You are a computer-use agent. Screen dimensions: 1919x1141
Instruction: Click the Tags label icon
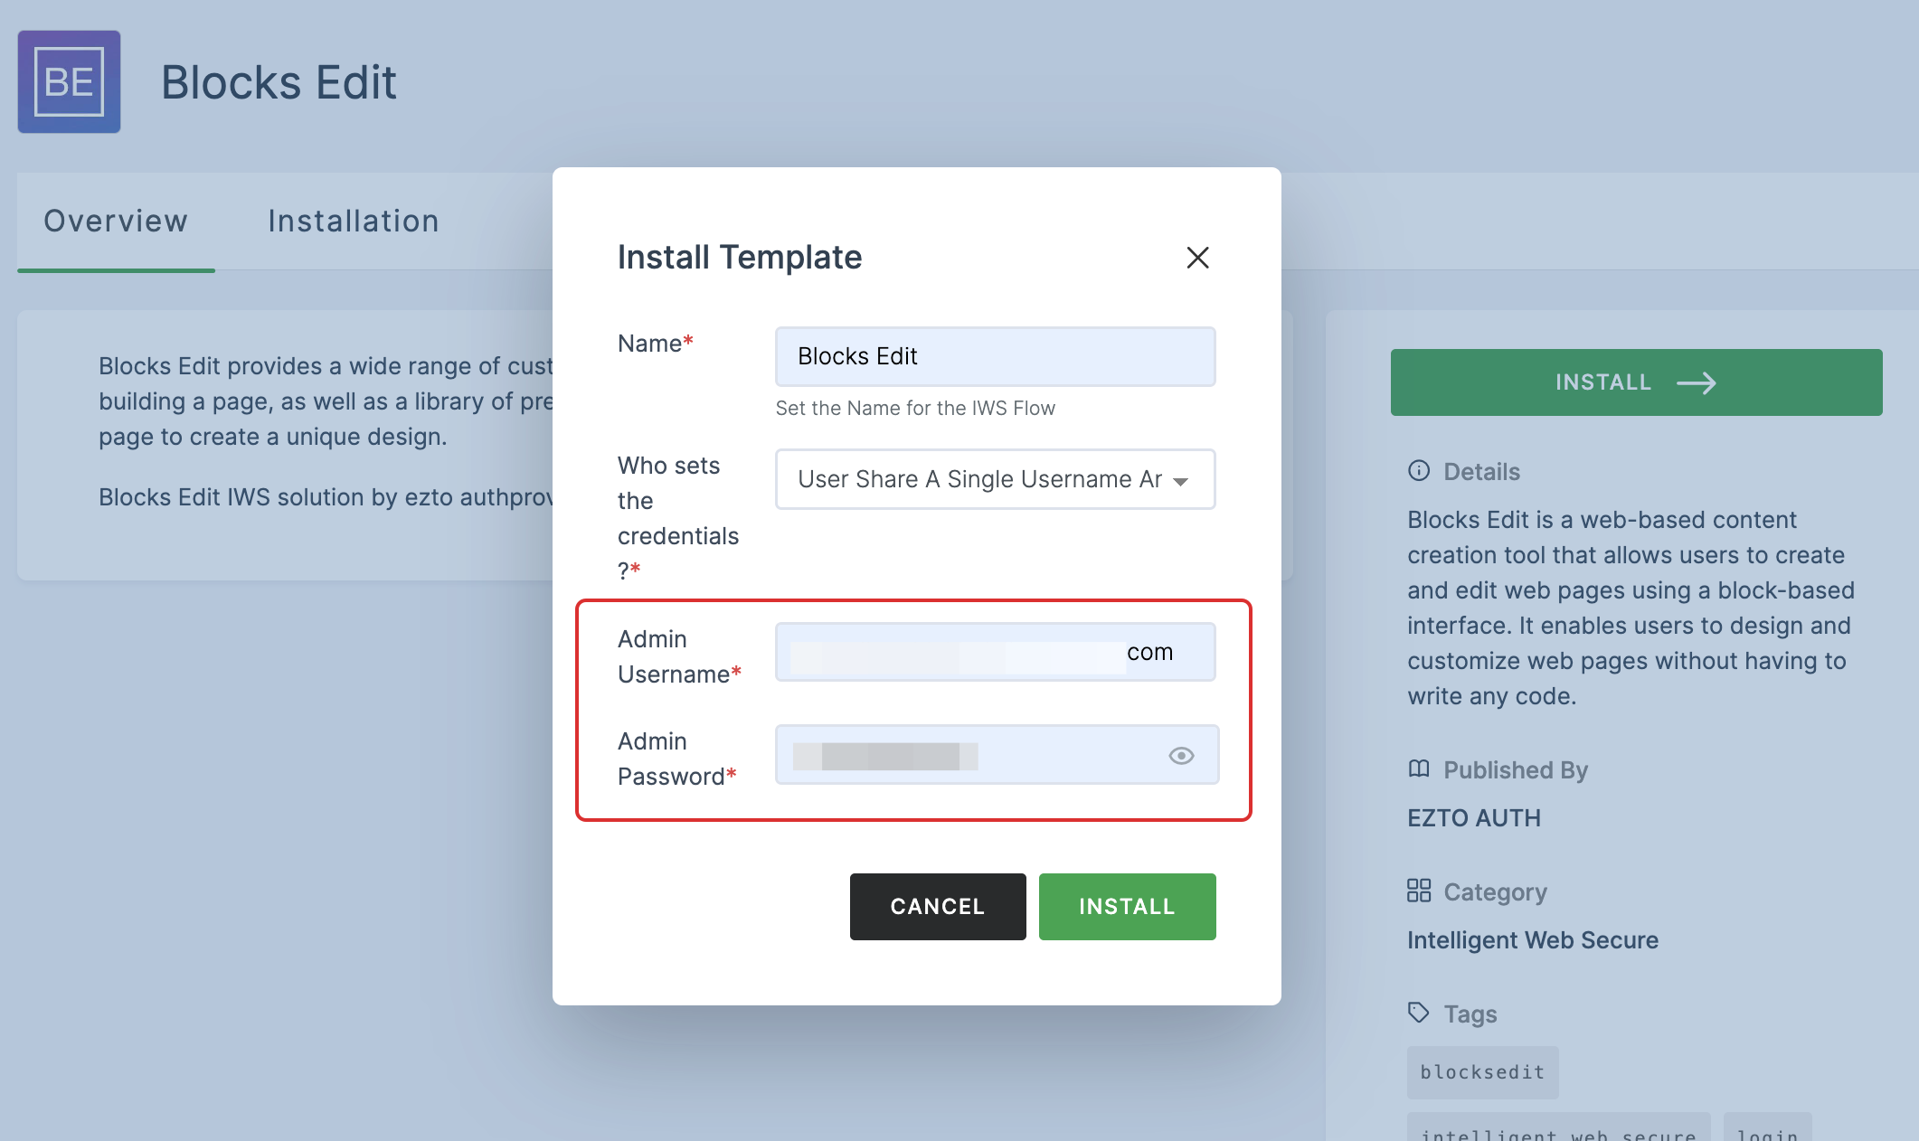pos(1419,1013)
